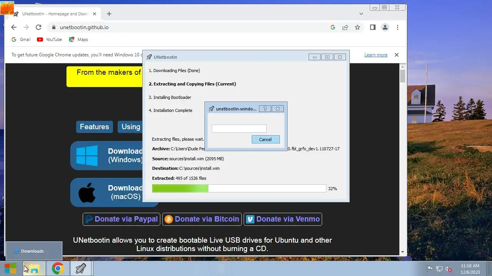Viewport: 492px width, 276px height.
Task: Click the Apple logo on download button
Action: [x=87, y=192]
